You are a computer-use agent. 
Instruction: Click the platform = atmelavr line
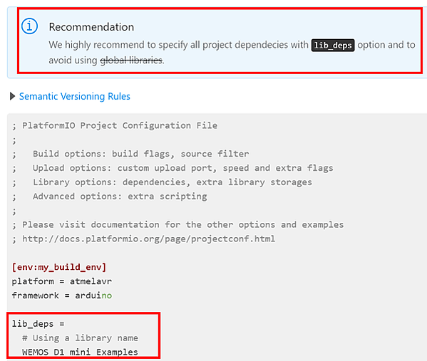pos(62,281)
